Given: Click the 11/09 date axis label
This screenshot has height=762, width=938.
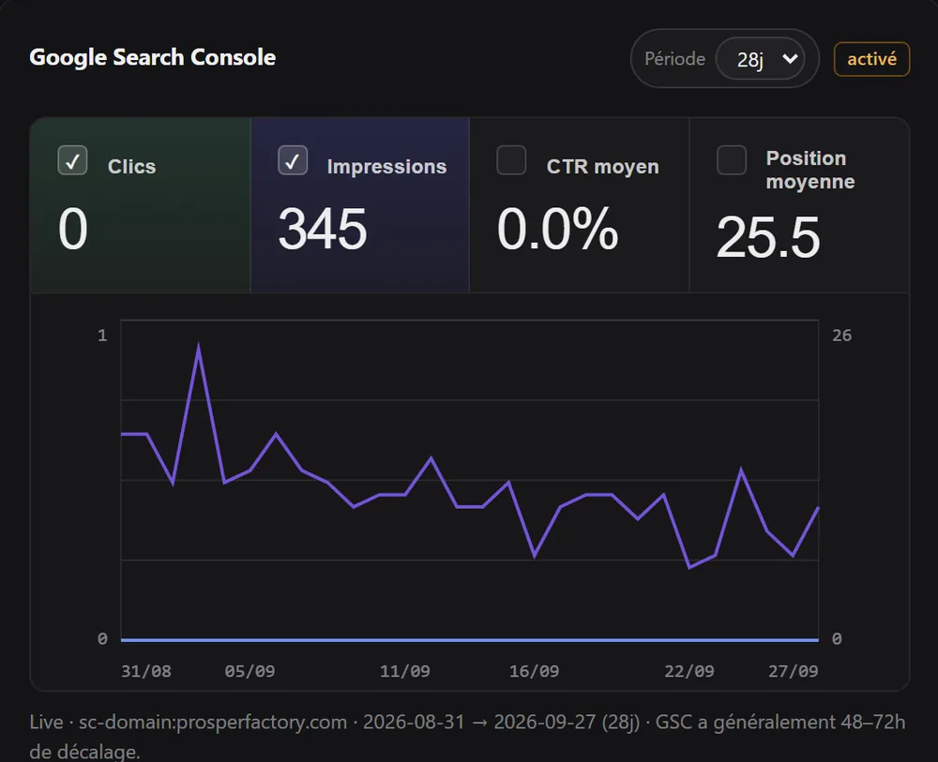Looking at the screenshot, I should pos(405,671).
